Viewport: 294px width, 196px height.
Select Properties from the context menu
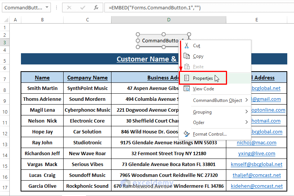click(x=203, y=78)
